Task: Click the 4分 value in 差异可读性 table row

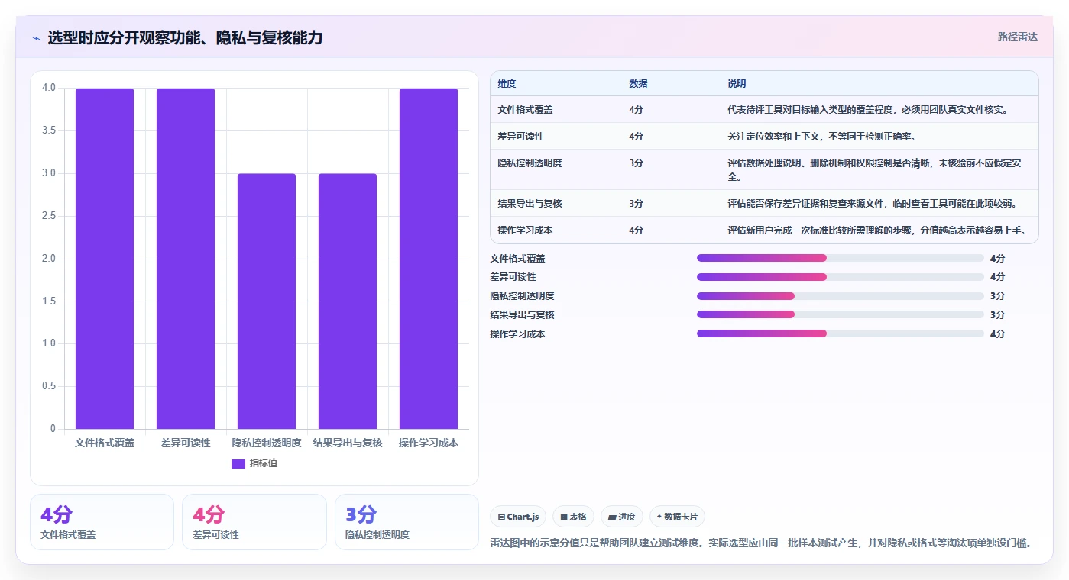Action: [x=636, y=136]
